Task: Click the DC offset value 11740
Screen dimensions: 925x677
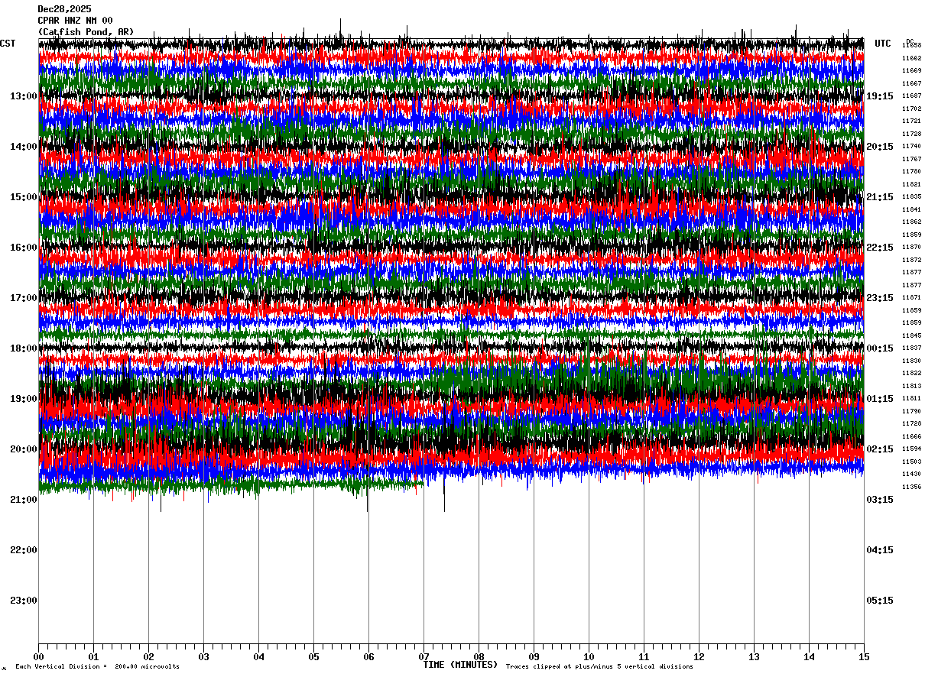Action: coord(912,147)
